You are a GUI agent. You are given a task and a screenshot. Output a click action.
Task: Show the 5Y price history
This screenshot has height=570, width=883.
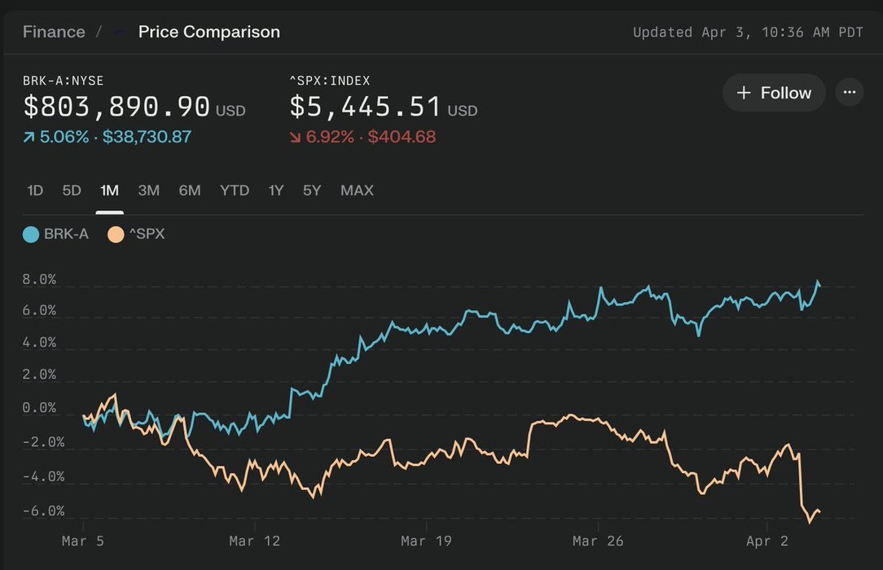[312, 191]
